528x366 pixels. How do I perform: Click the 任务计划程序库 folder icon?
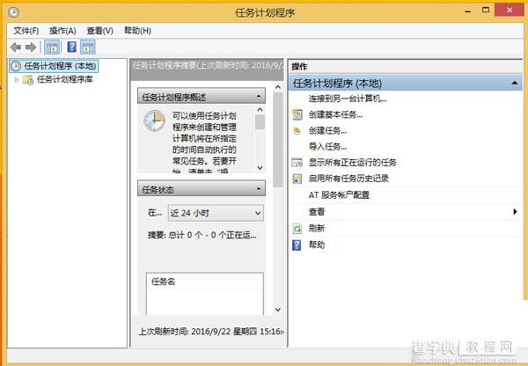point(28,79)
